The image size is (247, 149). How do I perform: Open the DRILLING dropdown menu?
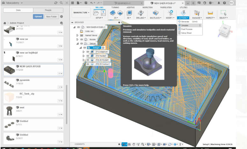click(x=141, y=18)
